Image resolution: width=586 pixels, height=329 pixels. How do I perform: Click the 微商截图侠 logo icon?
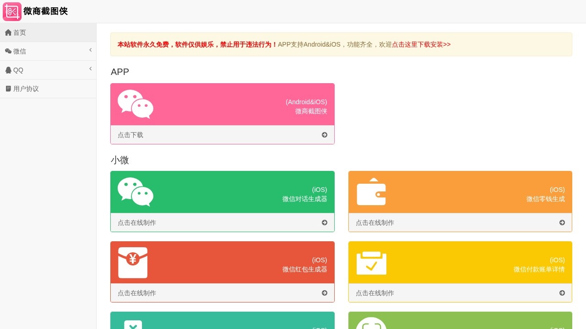pyautogui.click(x=12, y=11)
